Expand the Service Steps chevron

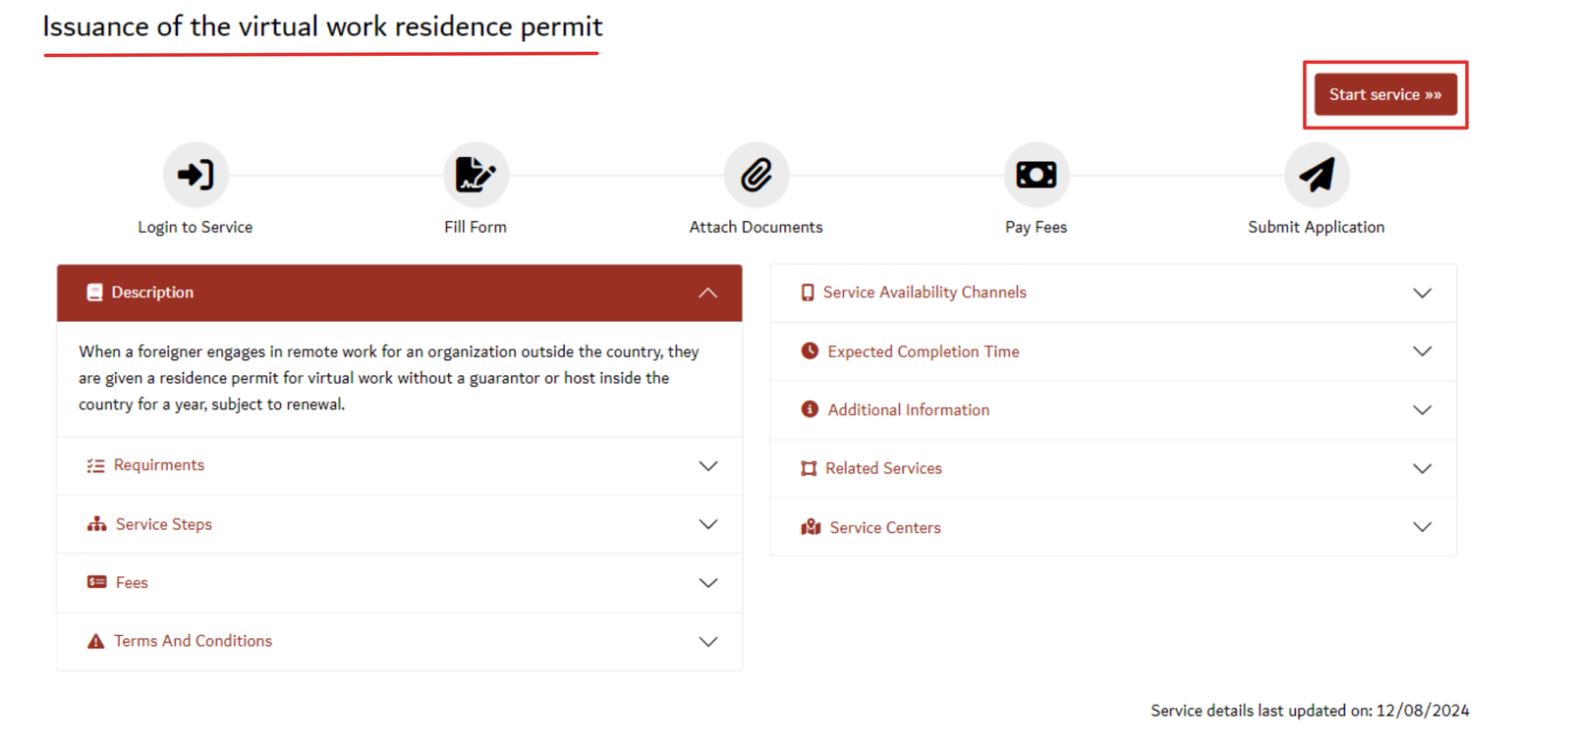click(707, 524)
